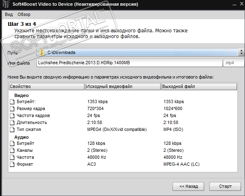Click the Soft4Boost app icon in title bar

6,4
